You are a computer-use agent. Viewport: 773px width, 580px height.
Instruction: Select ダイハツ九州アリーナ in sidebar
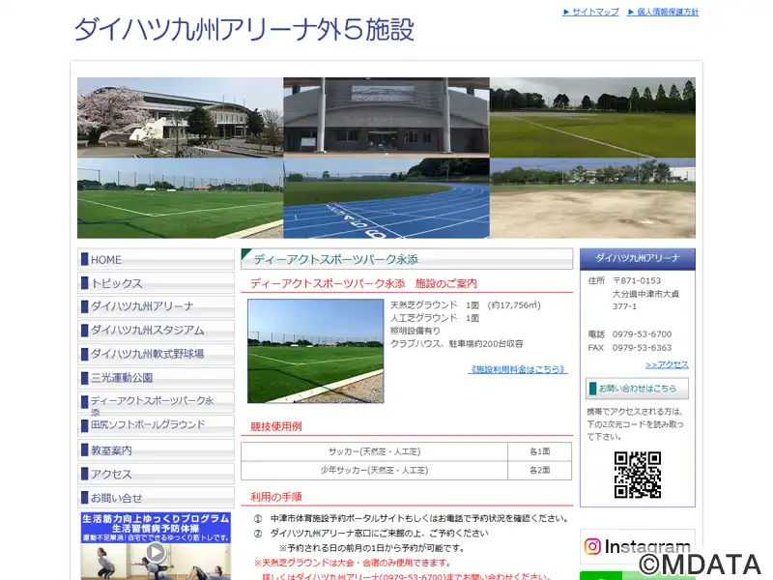click(156, 306)
